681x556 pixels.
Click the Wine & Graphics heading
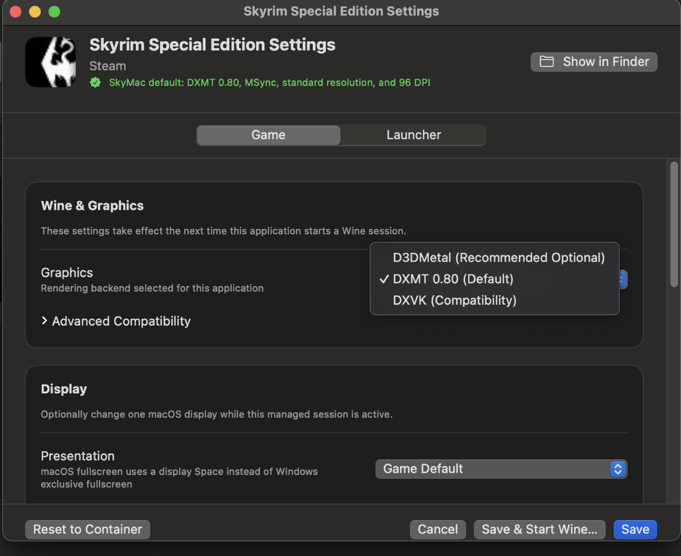pyautogui.click(x=92, y=206)
